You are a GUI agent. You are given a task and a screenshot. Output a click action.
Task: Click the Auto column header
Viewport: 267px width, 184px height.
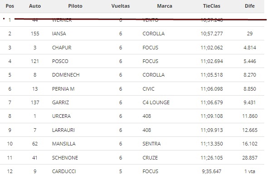coord(35,6)
